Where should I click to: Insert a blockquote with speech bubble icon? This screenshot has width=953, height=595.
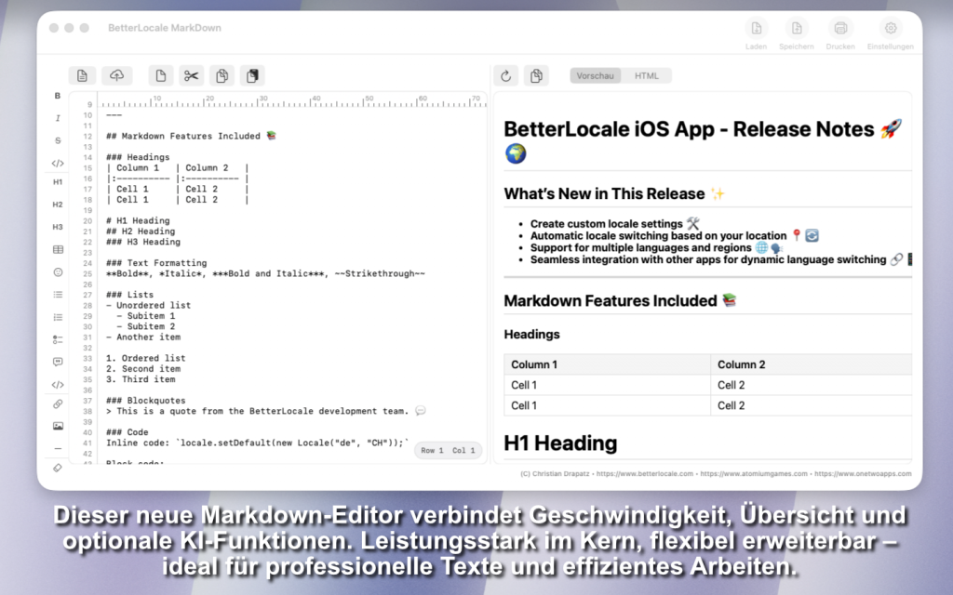click(x=58, y=362)
